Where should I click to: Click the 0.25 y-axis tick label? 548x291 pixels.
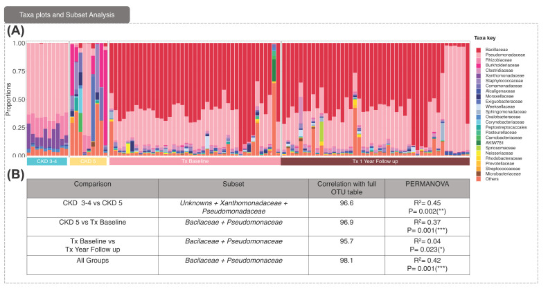pos(19,128)
